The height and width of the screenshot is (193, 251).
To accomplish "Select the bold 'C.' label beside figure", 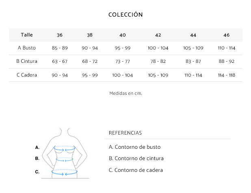I will (37, 172).
